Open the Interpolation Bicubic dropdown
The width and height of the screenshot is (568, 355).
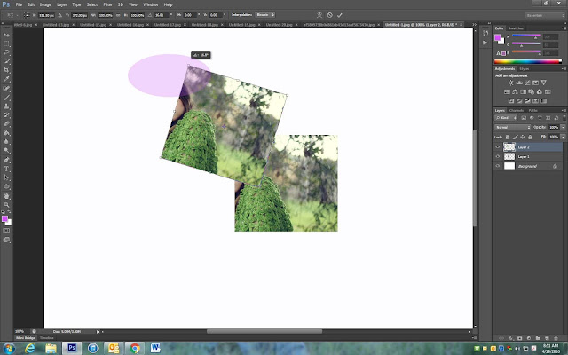click(264, 15)
